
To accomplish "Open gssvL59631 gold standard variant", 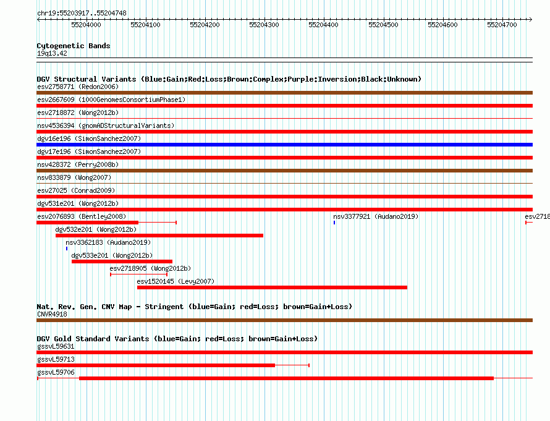I will (56, 346).
